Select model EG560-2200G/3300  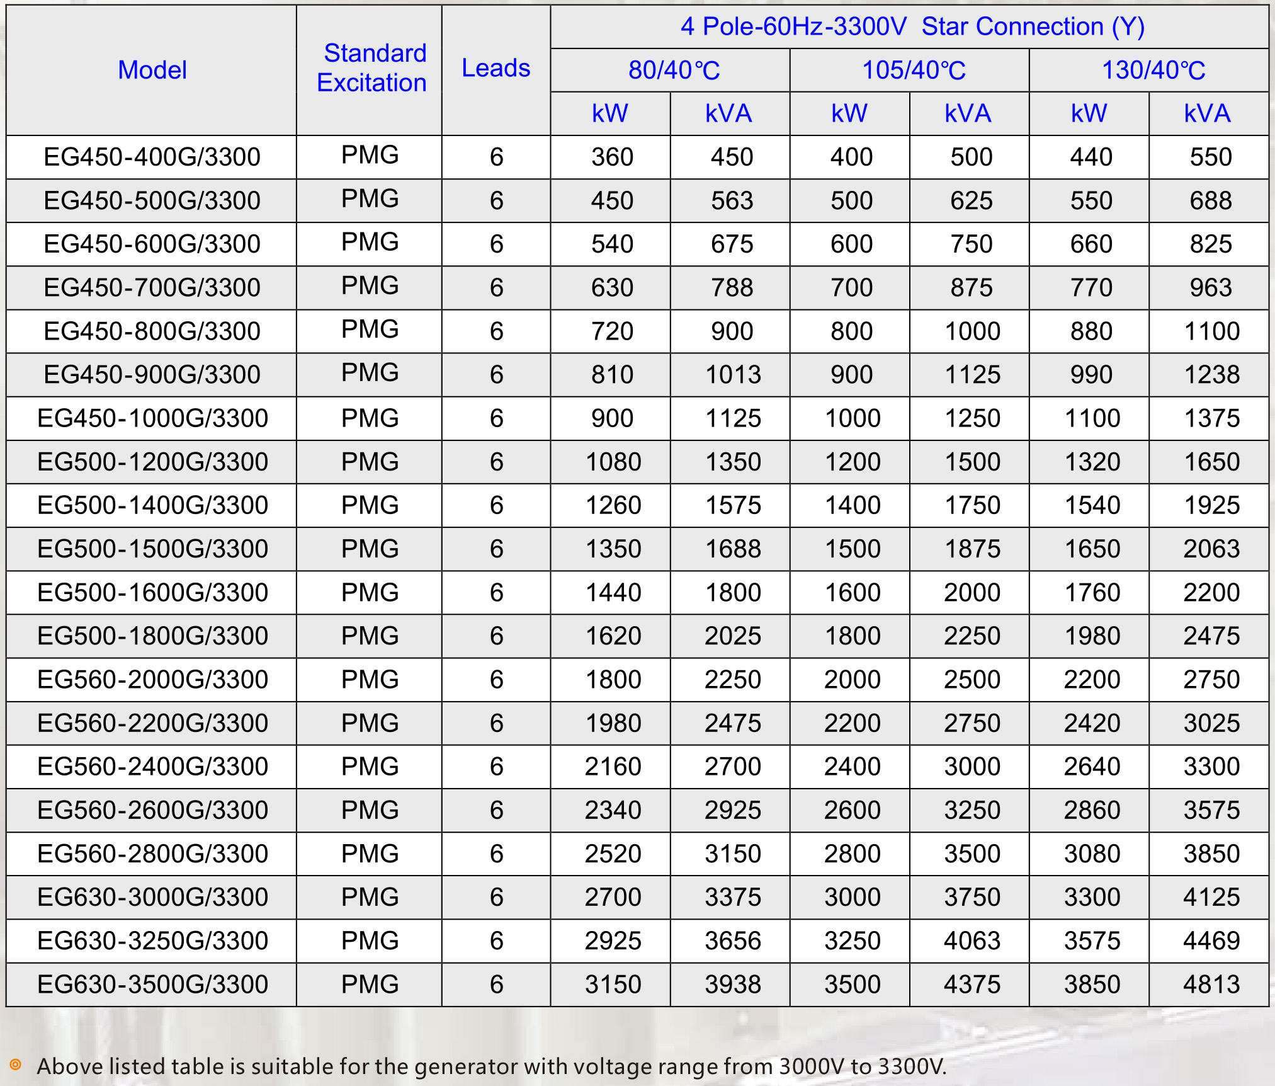point(152,723)
